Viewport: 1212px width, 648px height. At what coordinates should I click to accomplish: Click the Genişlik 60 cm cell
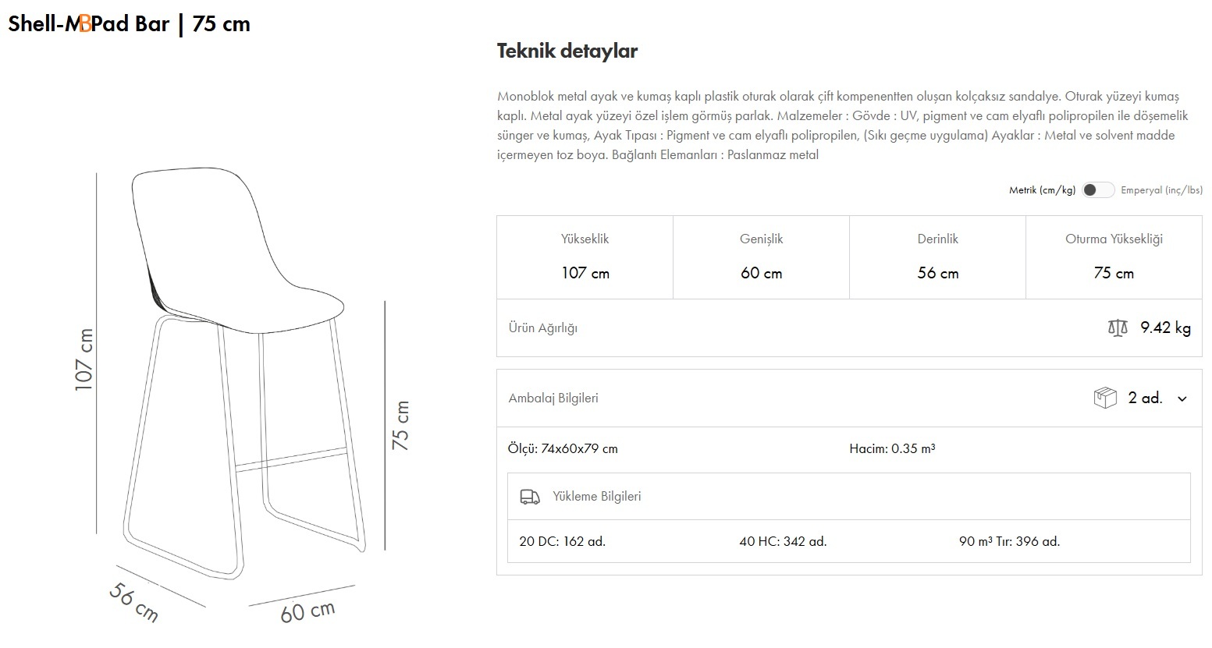click(761, 257)
